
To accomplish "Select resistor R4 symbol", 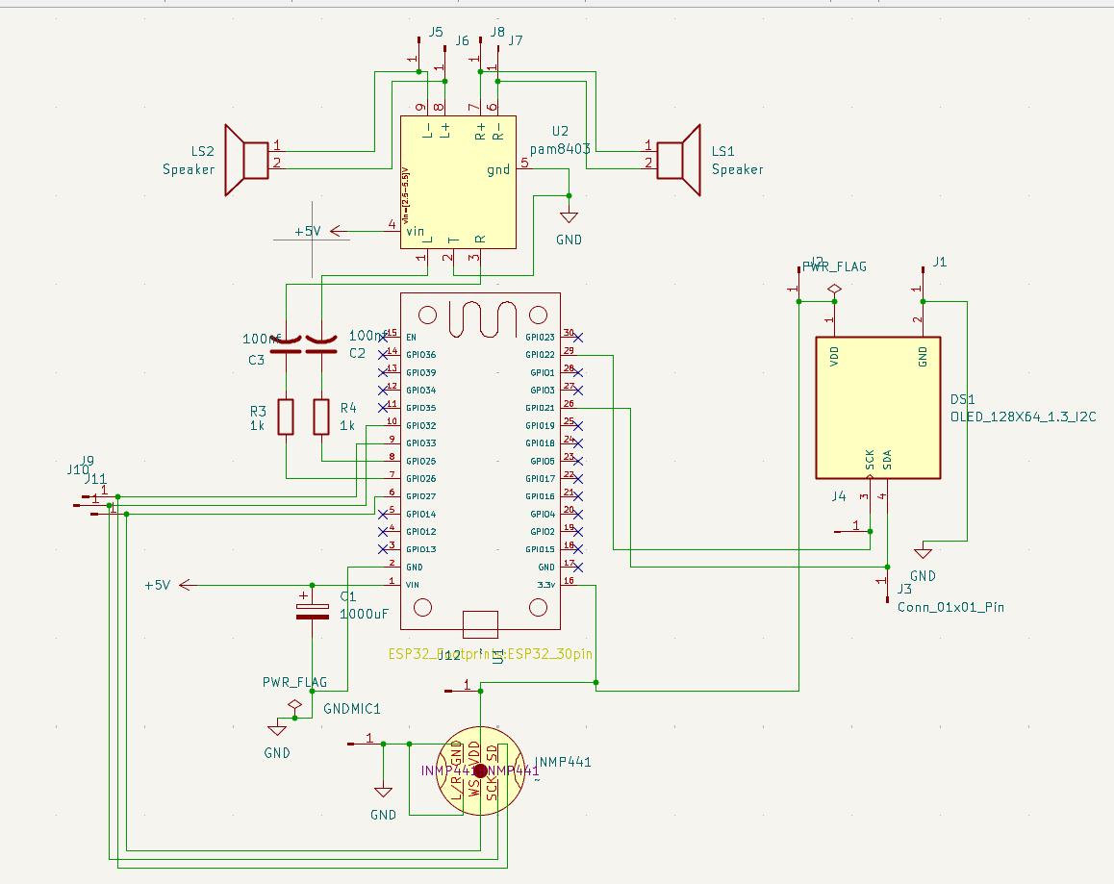I will tap(321, 417).
